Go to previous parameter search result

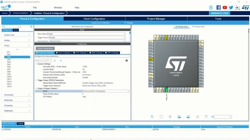[x=55, y=61]
